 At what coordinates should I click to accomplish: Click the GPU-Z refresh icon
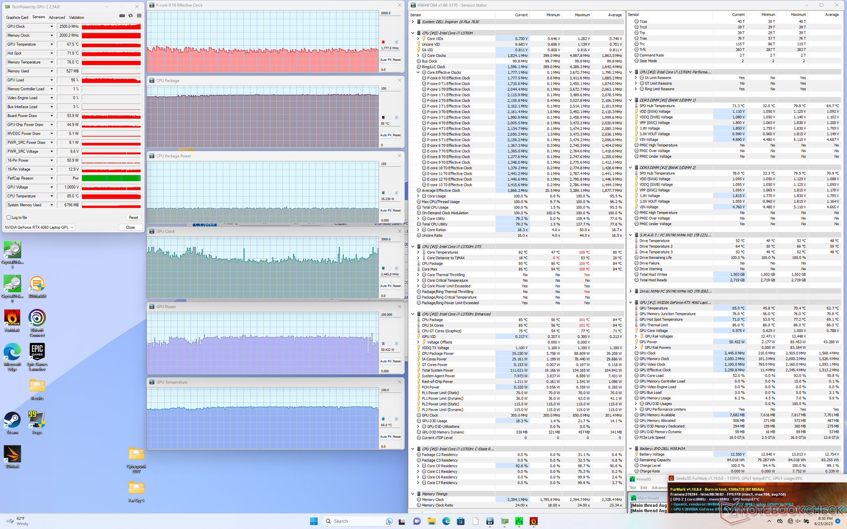tap(130, 16)
